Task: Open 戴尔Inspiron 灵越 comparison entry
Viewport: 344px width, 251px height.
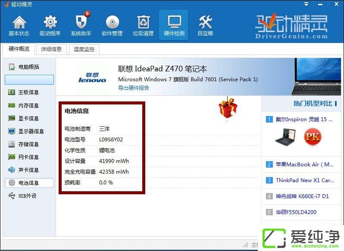Action: [x=301, y=119]
